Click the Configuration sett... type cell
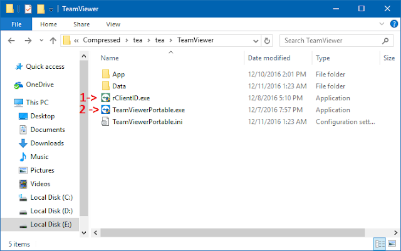 click(345, 121)
